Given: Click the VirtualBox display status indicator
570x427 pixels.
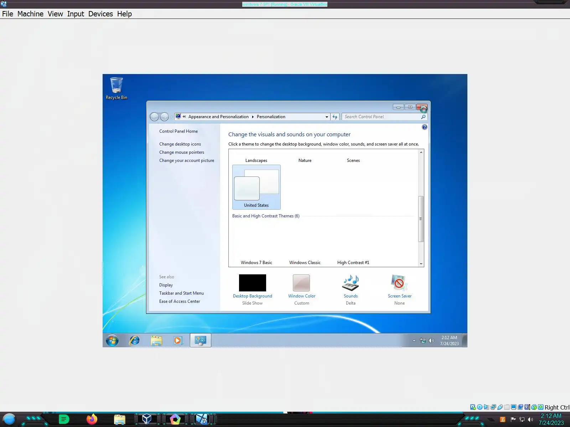Looking at the screenshot, I should [514, 407].
